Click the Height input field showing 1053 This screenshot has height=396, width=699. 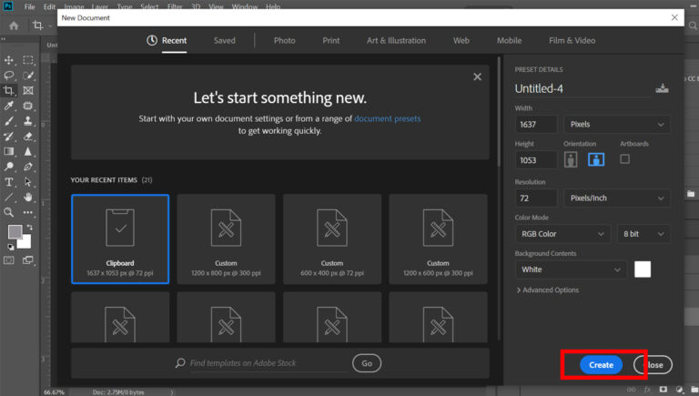(x=536, y=160)
